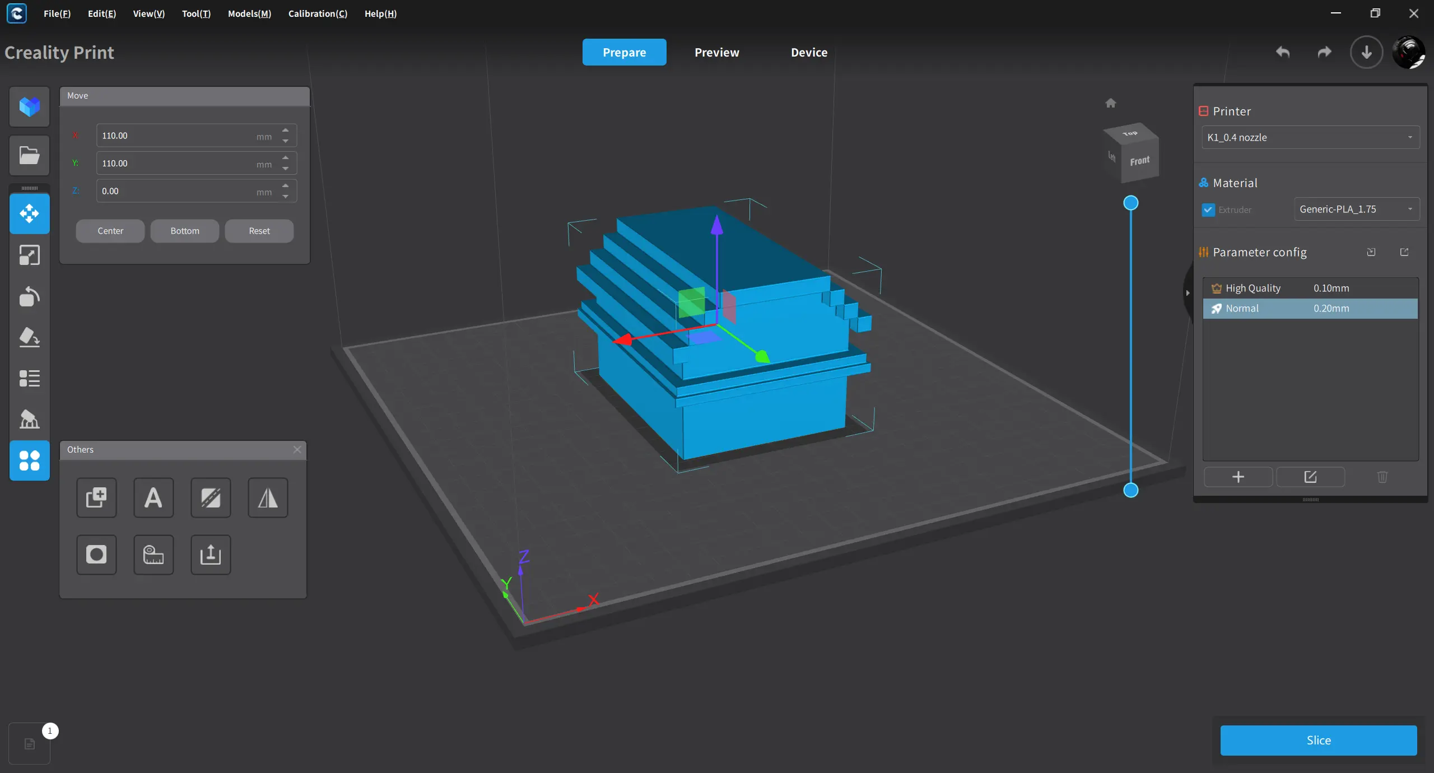
Task: Delete profile with trash icon
Action: pyautogui.click(x=1382, y=477)
